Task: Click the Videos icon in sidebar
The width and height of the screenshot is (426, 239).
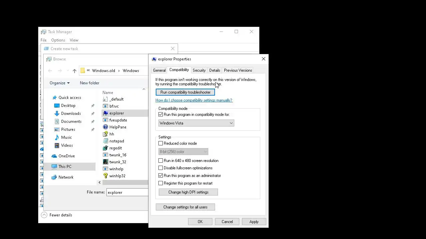Action: coord(57,145)
